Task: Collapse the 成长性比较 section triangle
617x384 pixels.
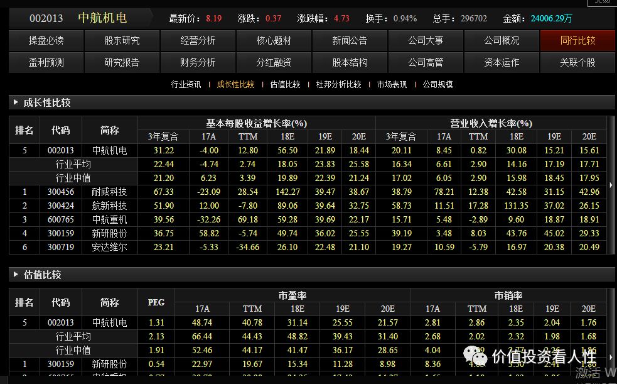Action: (16, 102)
